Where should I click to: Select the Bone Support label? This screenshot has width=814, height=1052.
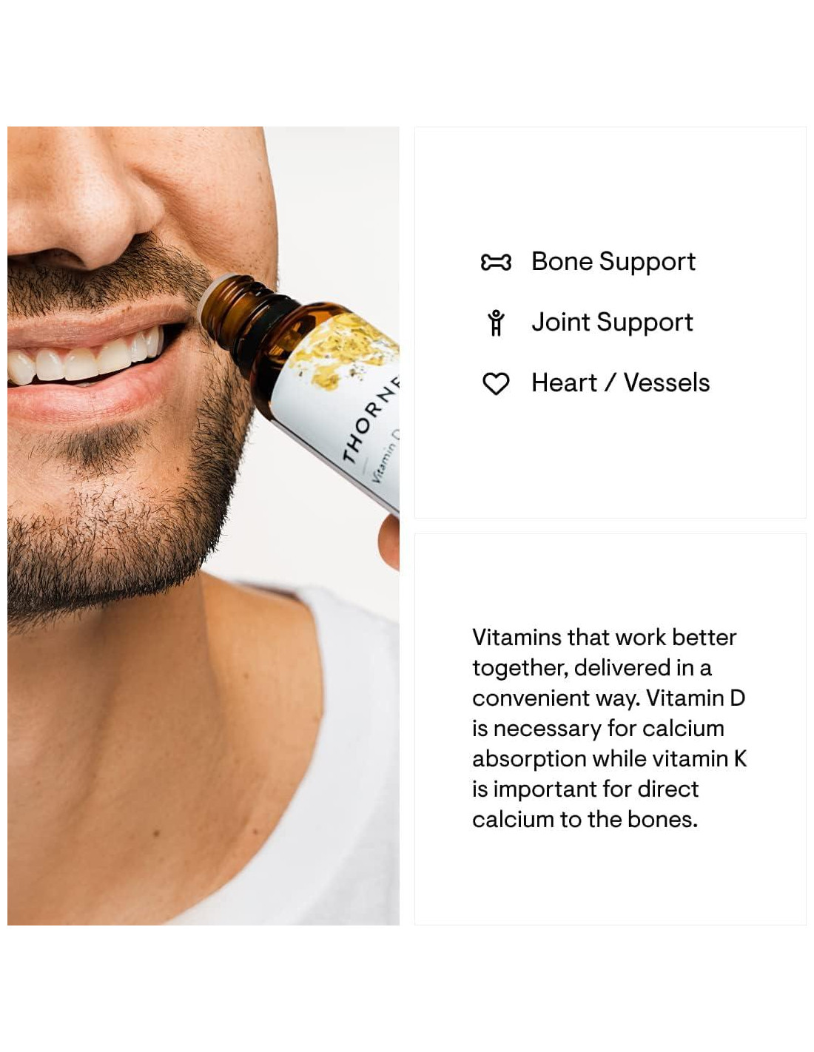pyautogui.click(x=613, y=262)
